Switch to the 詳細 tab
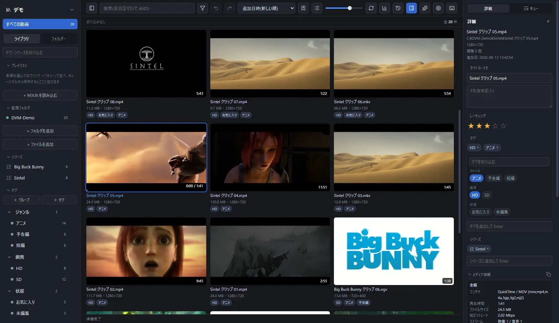Screen dimensions: 559x323 coord(488,8)
